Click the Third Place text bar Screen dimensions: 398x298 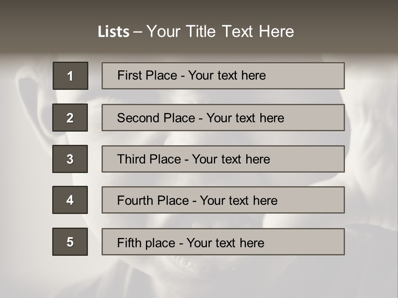click(x=223, y=159)
